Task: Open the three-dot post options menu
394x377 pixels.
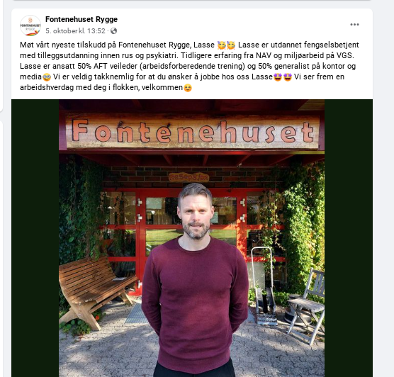Action: pyautogui.click(x=354, y=24)
